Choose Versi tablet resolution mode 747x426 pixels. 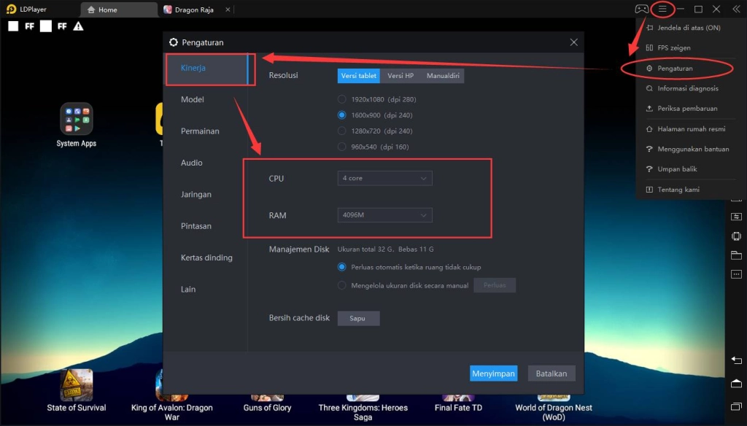click(x=359, y=76)
